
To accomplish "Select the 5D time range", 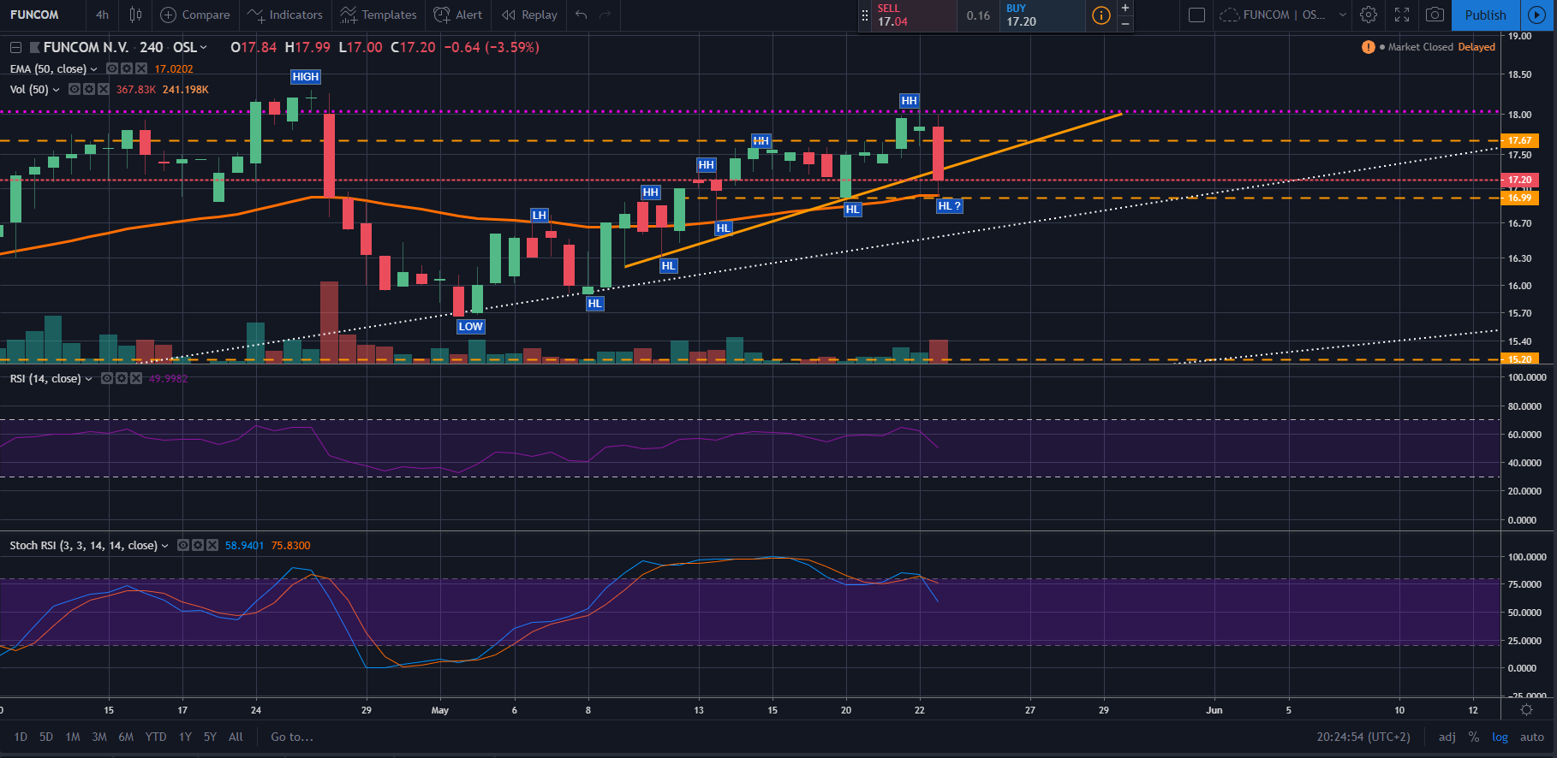I will point(46,737).
